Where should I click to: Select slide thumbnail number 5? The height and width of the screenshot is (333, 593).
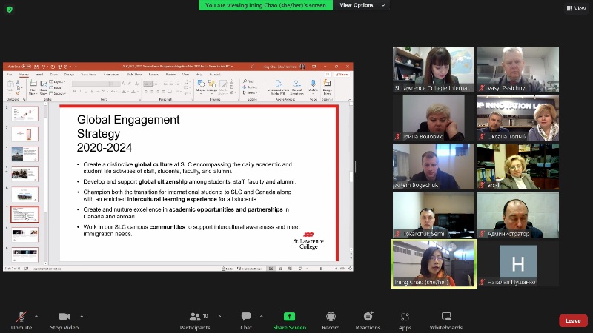click(x=24, y=174)
